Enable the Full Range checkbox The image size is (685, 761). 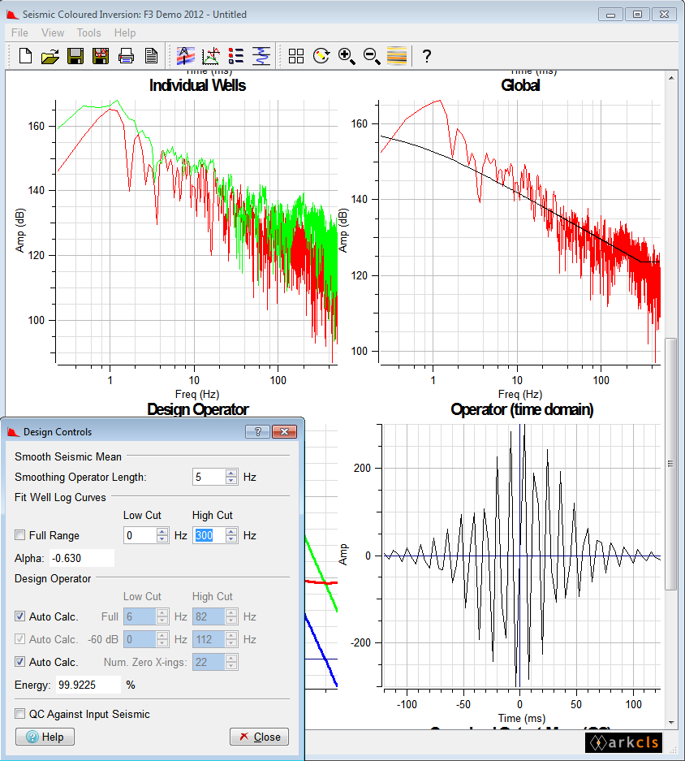click(20, 535)
